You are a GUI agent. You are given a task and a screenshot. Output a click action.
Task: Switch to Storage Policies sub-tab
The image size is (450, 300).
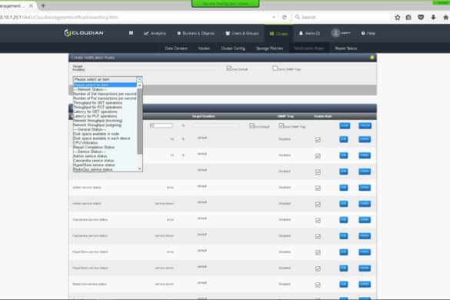click(269, 48)
